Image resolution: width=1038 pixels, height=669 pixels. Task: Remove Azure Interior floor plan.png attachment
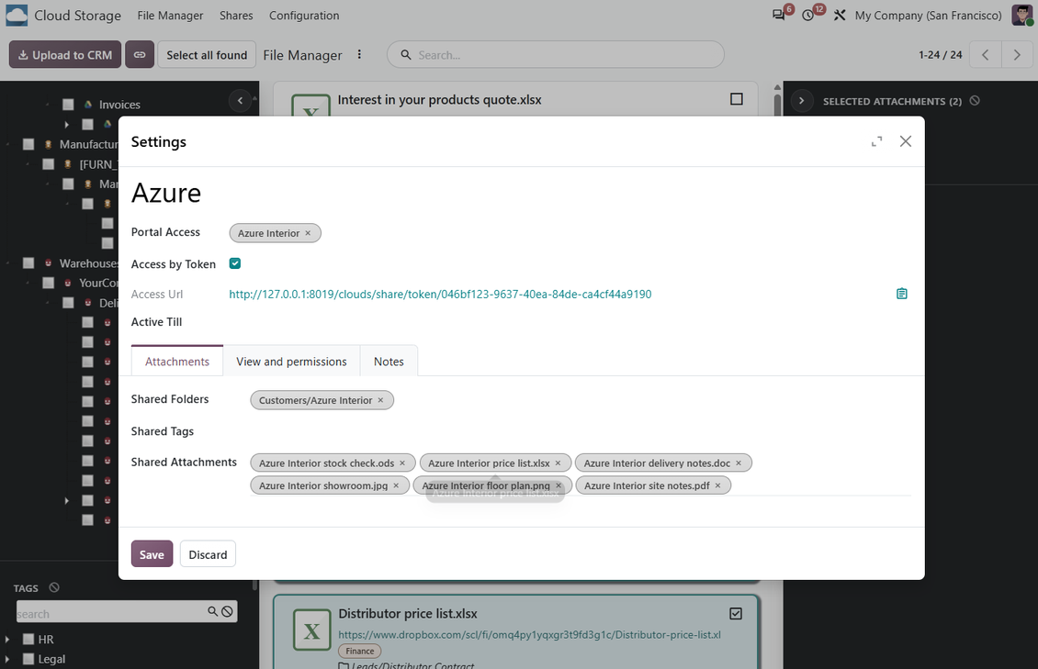coord(558,485)
